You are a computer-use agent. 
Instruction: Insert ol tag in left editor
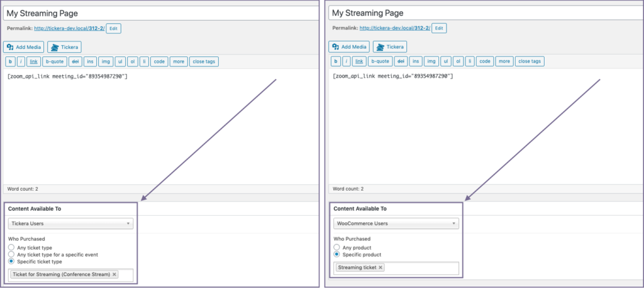tap(132, 61)
